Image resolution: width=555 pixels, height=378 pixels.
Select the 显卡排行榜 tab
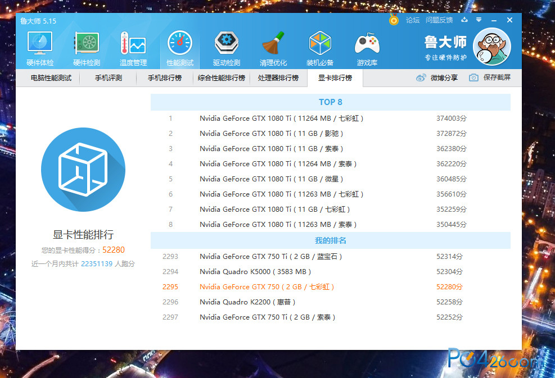pos(335,78)
